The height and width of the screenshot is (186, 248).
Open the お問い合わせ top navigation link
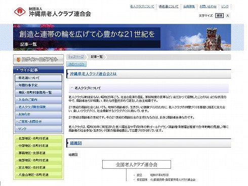click(208, 7)
